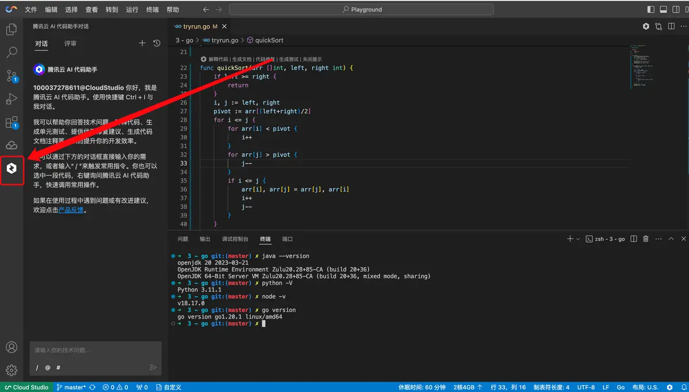This screenshot has width=689, height=392.
Task: Change tab size setting in status bar
Action: (x=551, y=387)
